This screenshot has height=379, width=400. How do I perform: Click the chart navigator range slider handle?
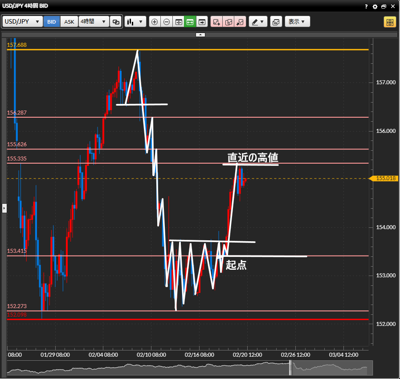coord(291,368)
